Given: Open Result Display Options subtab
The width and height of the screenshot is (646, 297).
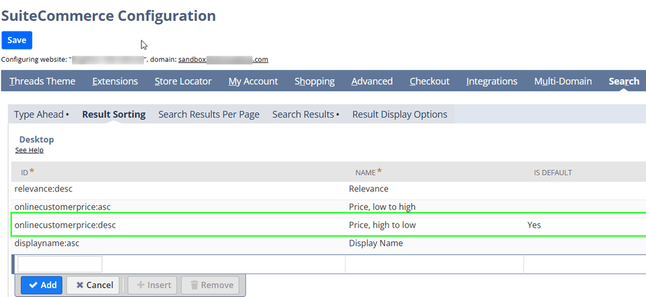Looking at the screenshot, I should pyautogui.click(x=400, y=114).
